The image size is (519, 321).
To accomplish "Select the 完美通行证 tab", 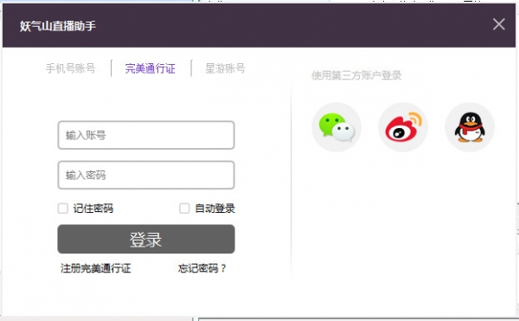I will [151, 68].
